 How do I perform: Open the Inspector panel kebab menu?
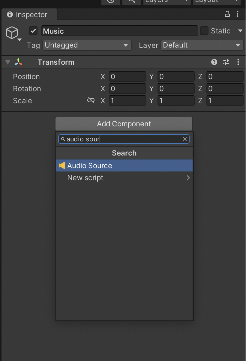[238, 14]
